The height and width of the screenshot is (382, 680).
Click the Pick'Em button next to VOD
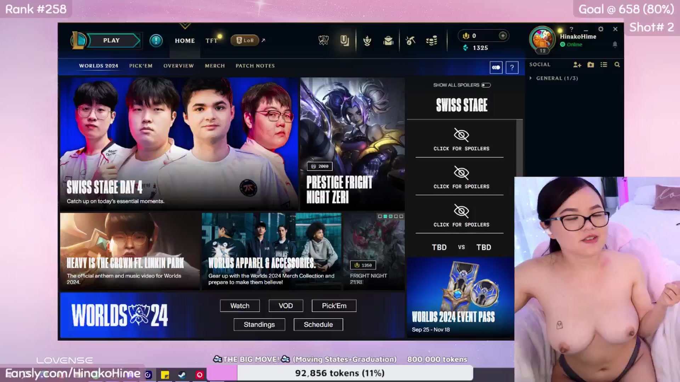334,306
